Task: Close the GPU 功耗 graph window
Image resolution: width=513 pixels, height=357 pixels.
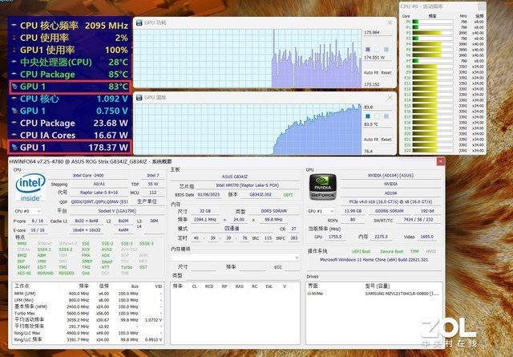Action: (x=390, y=22)
